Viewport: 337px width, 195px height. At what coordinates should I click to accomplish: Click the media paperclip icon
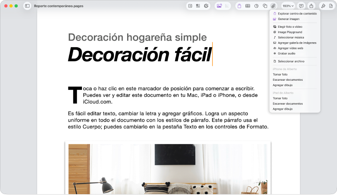273,6
